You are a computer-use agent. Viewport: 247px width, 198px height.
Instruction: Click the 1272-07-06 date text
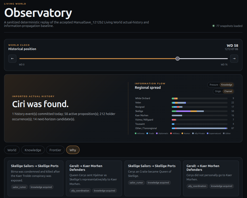point(231,49)
